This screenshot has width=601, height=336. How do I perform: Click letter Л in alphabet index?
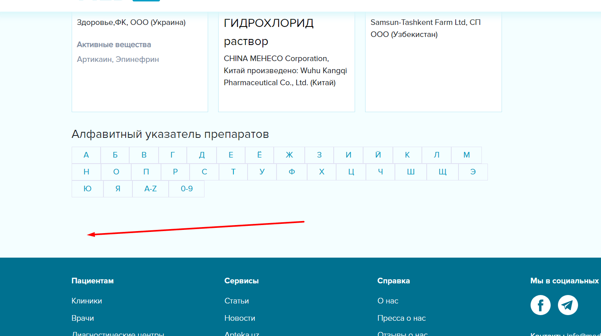coord(437,155)
